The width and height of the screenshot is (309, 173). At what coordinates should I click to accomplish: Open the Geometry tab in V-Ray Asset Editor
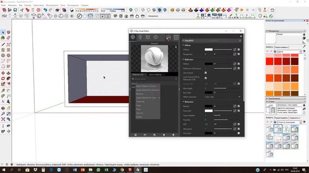pos(148,37)
